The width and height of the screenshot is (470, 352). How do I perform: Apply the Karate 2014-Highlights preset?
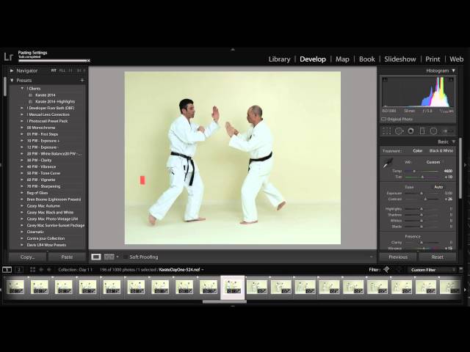pos(55,101)
